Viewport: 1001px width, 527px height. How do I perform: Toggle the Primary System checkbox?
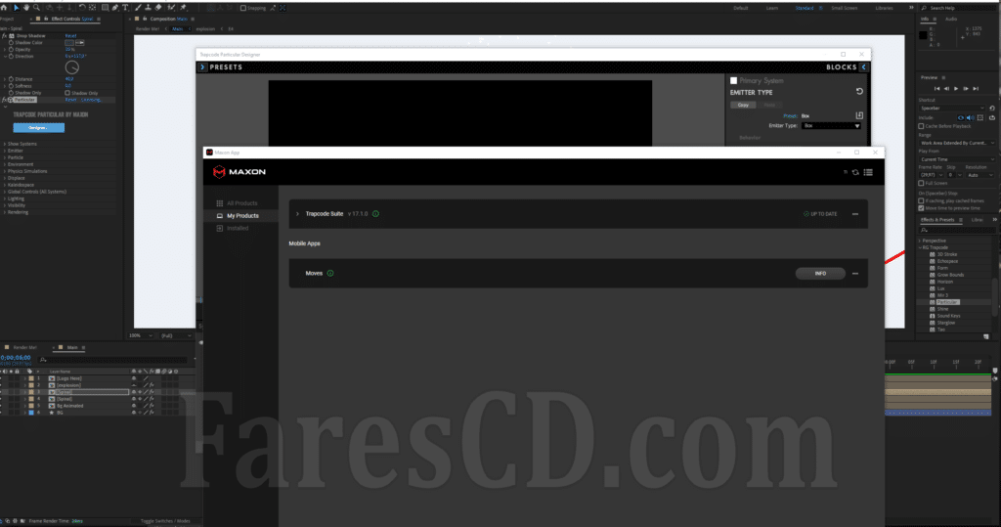(733, 80)
